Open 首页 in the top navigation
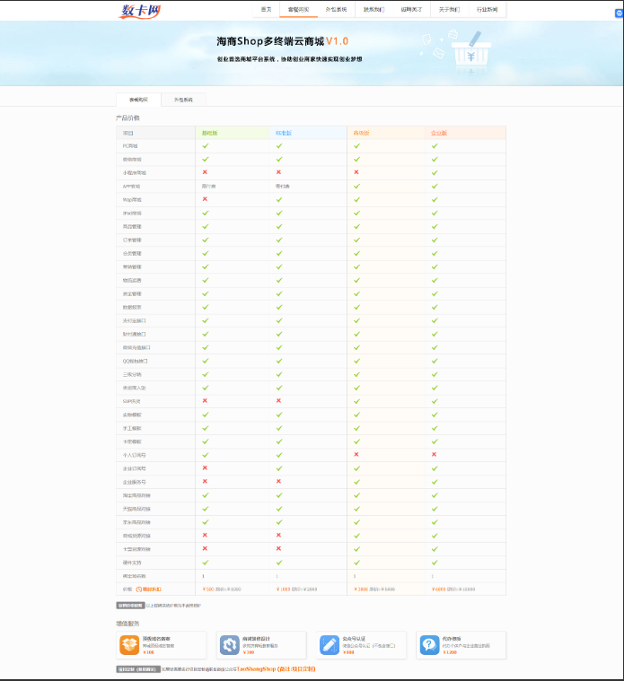624x681 pixels. [266, 10]
